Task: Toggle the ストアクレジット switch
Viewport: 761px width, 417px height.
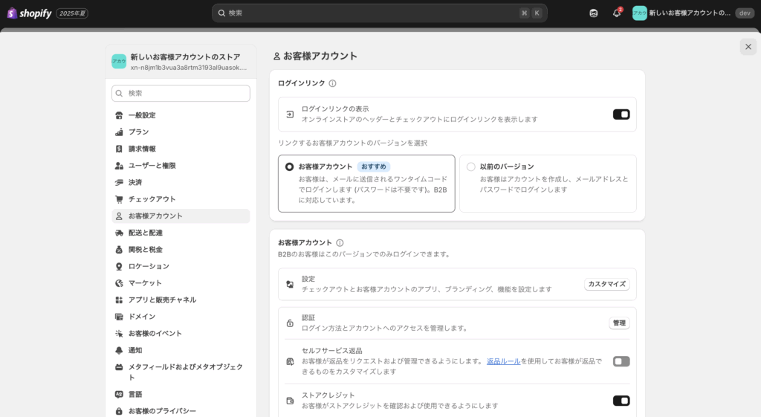Action: [x=621, y=401]
